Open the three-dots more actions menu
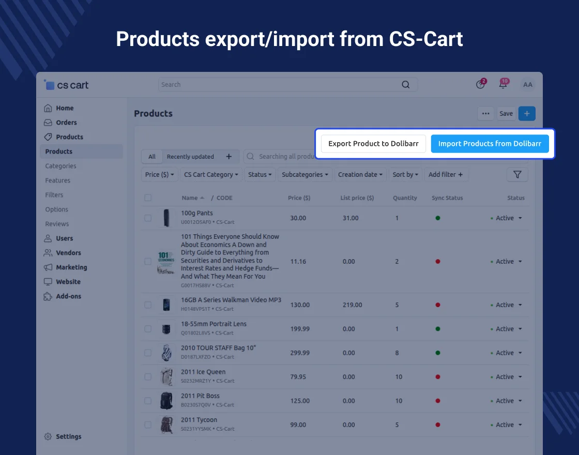Viewport: 579px width, 455px height. 485,114
